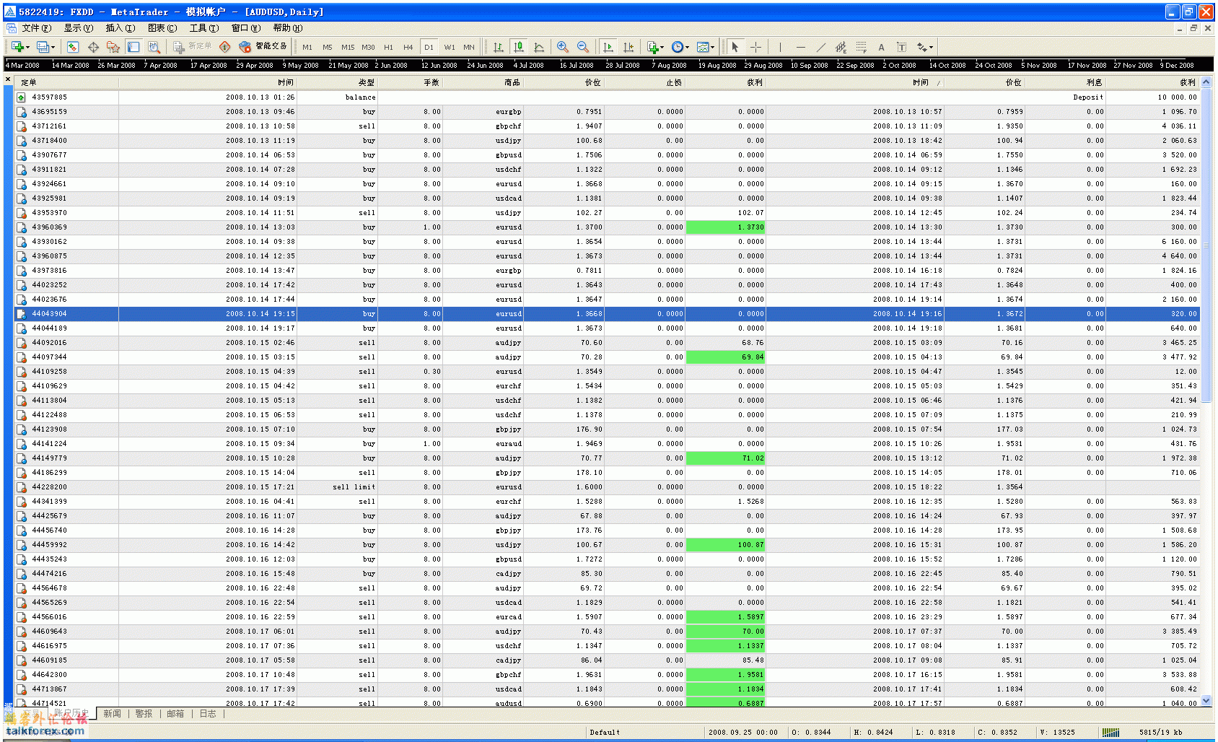Open the 插入 menu

pos(120,28)
